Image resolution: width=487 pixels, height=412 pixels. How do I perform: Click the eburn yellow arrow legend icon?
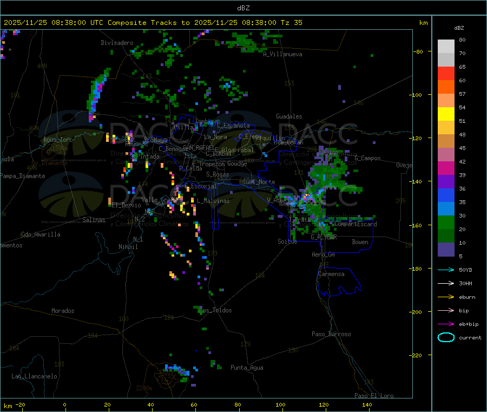[x=446, y=297]
